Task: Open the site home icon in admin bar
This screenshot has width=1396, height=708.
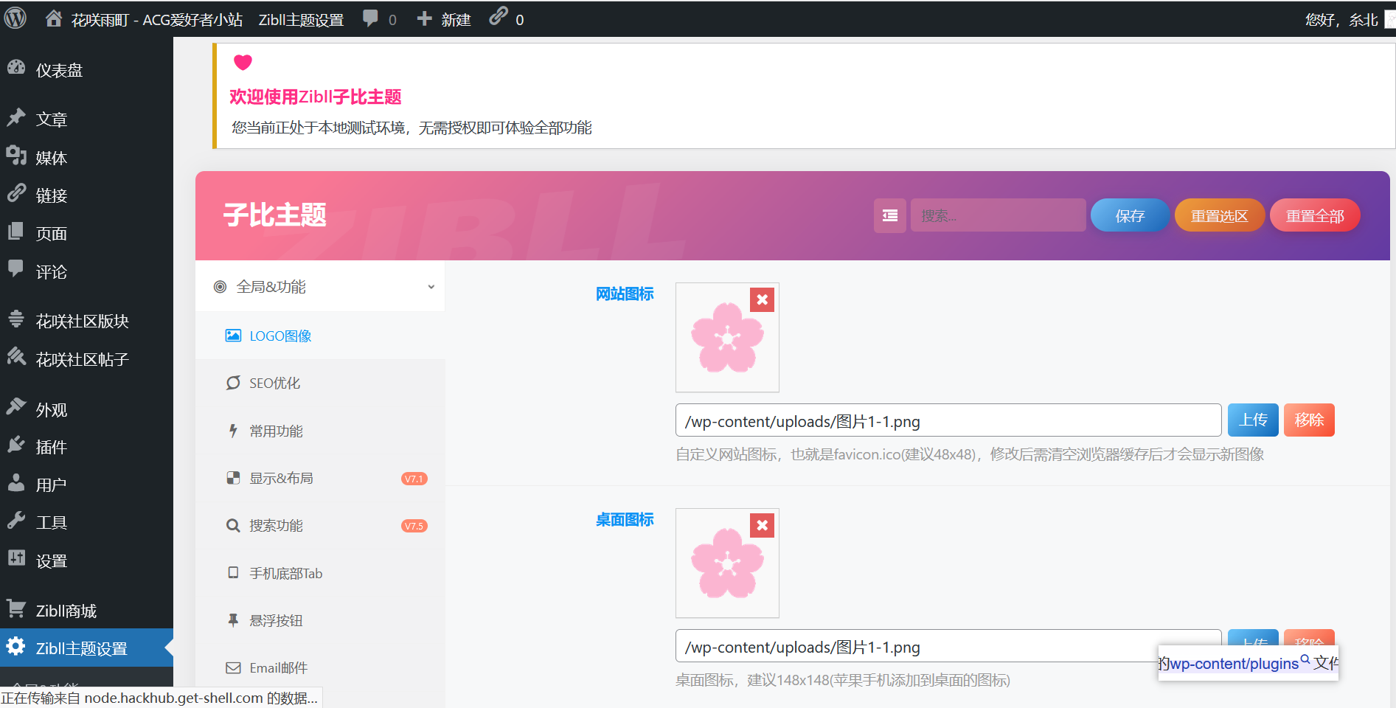Action: [x=54, y=18]
